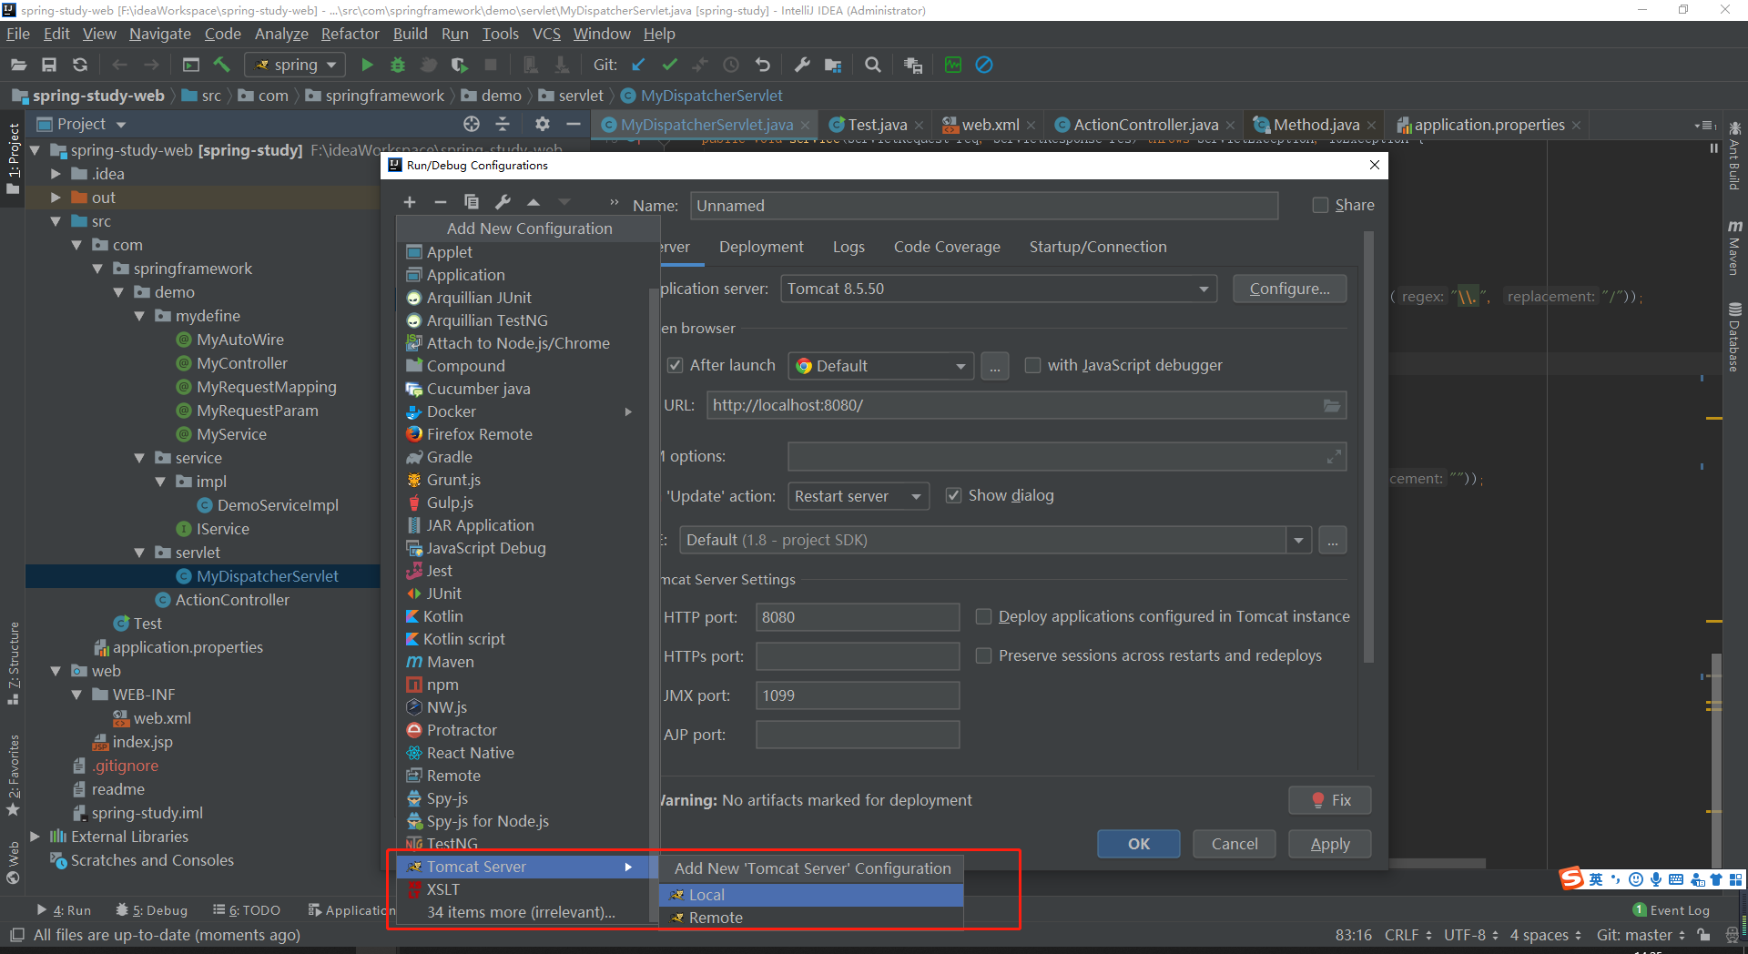
Task: Open browser selection ellipsis button
Action: pos(994,366)
